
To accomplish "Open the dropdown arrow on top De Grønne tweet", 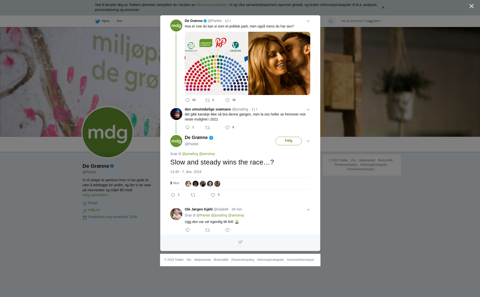I will point(308,21).
